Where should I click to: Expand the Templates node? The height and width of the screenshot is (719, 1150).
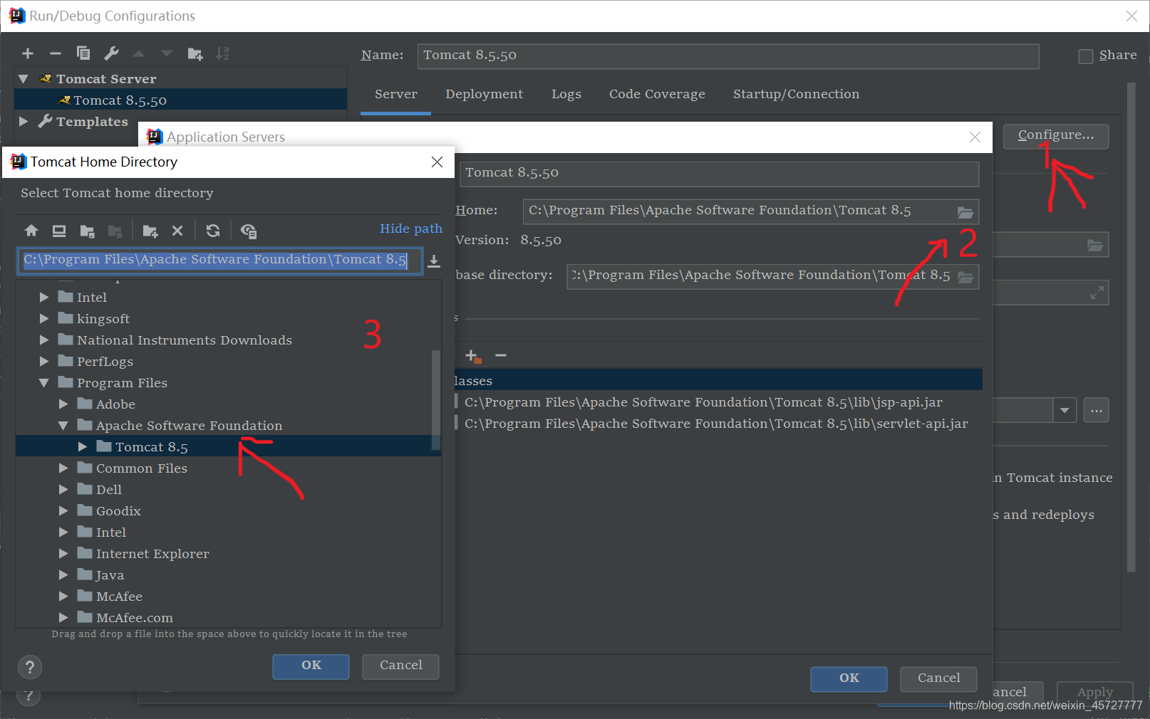[24, 121]
